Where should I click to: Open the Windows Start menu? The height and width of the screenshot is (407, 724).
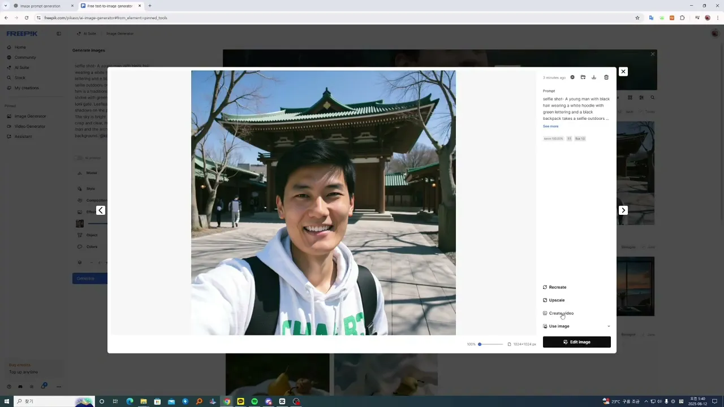click(7, 401)
